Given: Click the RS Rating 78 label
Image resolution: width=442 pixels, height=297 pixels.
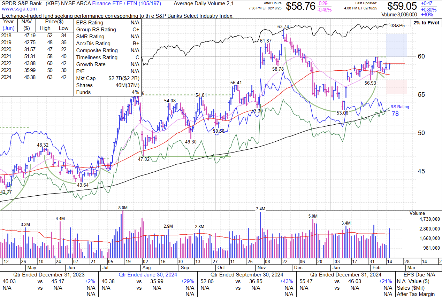Looking at the screenshot, I should point(399,110).
